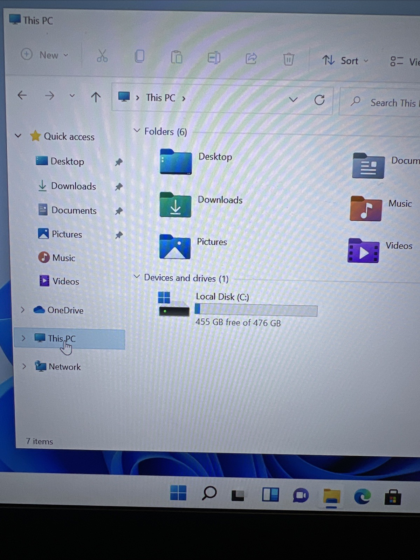The image size is (420, 560).
Task: Open the New item menu
Action: click(44, 55)
